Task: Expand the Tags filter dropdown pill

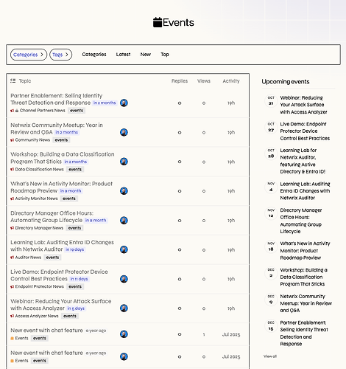Action: [x=60, y=55]
